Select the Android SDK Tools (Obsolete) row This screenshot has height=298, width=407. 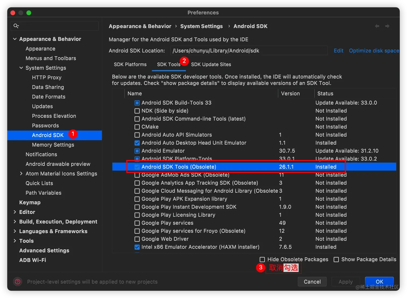tap(254, 167)
